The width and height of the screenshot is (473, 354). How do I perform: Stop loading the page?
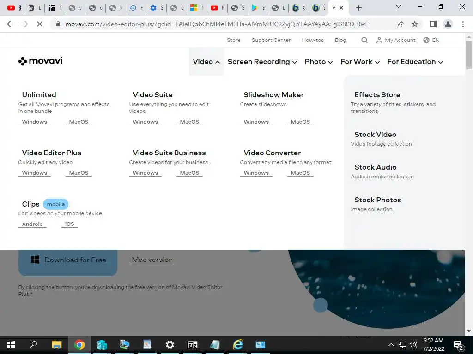pos(40,24)
